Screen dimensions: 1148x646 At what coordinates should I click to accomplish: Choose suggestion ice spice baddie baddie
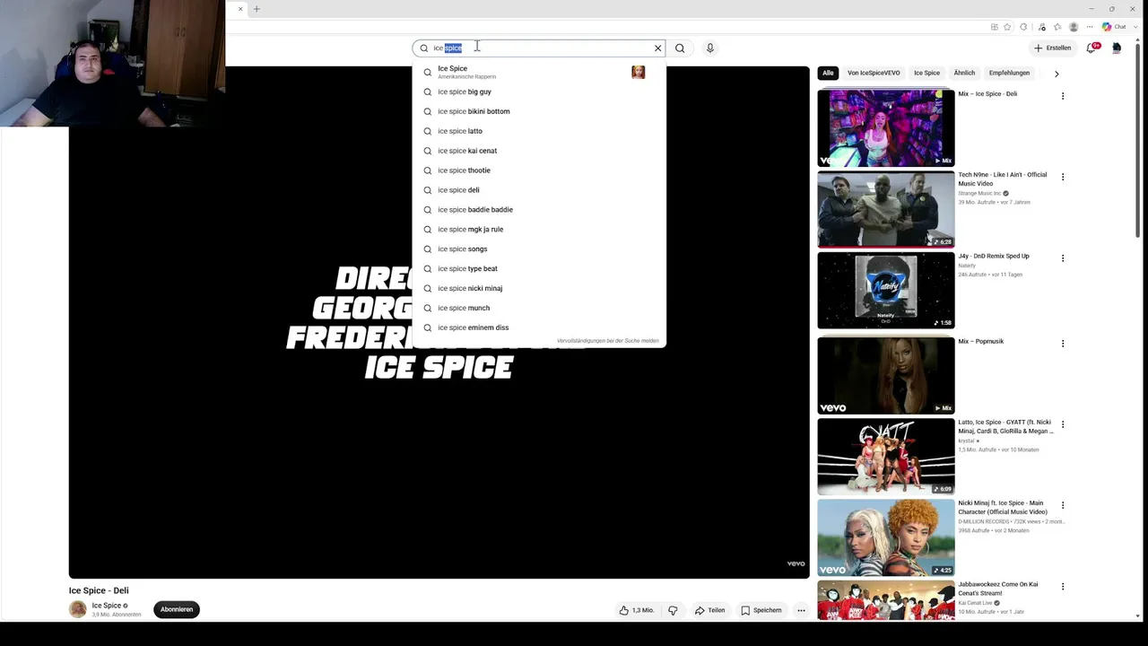coord(539,210)
